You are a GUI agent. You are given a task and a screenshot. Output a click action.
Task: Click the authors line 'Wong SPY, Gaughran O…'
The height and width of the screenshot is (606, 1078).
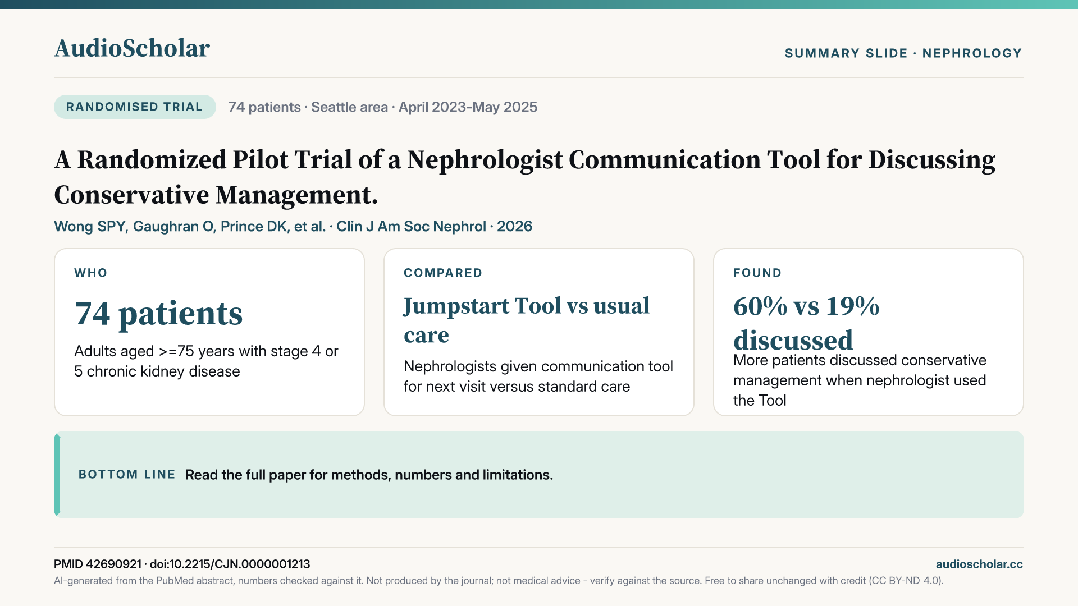[x=293, y=226]
